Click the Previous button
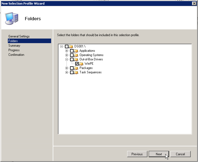The height and width of the screenshot is (162, 198). (x=137, y=154)
